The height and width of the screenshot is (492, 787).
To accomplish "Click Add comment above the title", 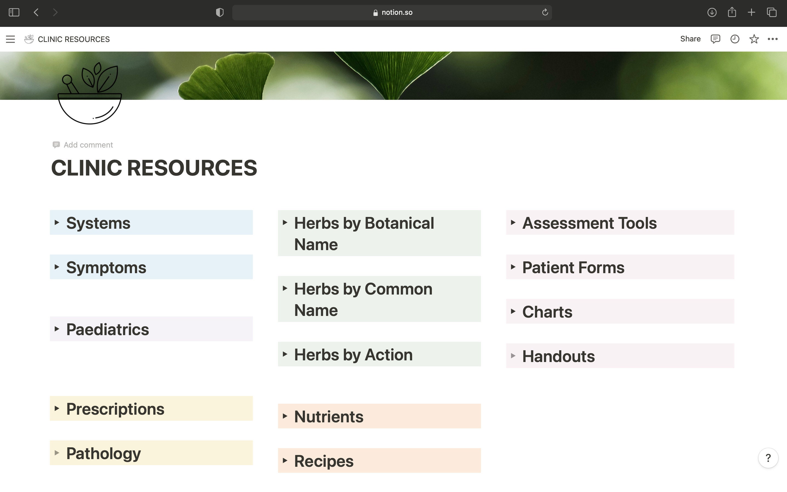I will pos(83,145).
